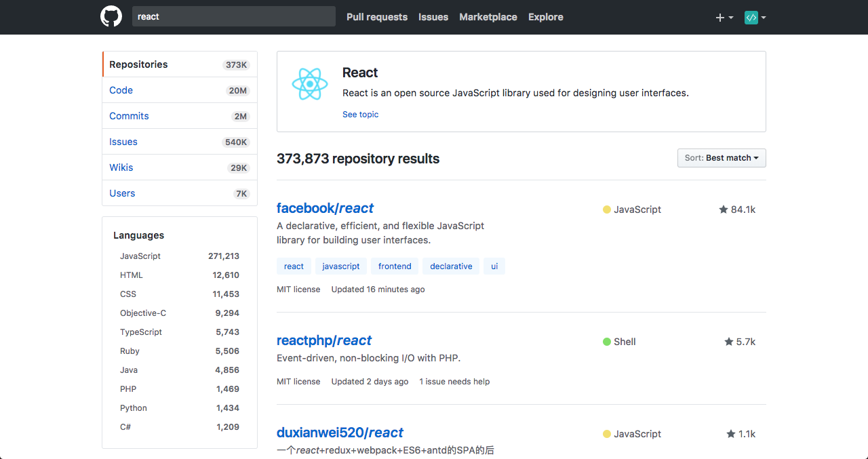Click the 1 issue needs help link
The image size is (868, 459).
pos(454,381)
